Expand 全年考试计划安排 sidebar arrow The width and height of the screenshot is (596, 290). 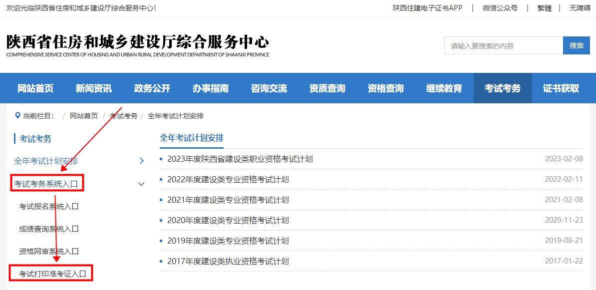point(141,161)
